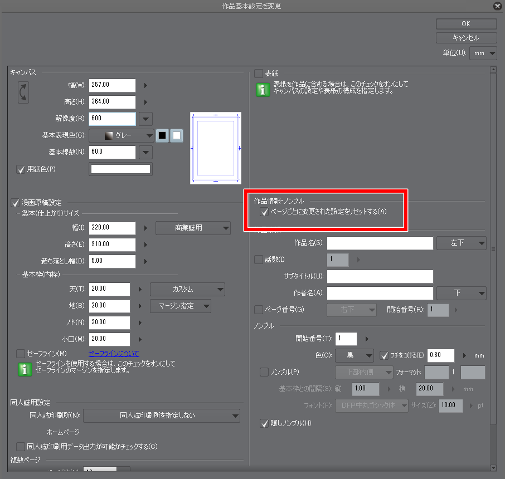Expand the 同人誌印刷所を指定しない dropdown
505x479 pixels.
(x=162, y=416)
